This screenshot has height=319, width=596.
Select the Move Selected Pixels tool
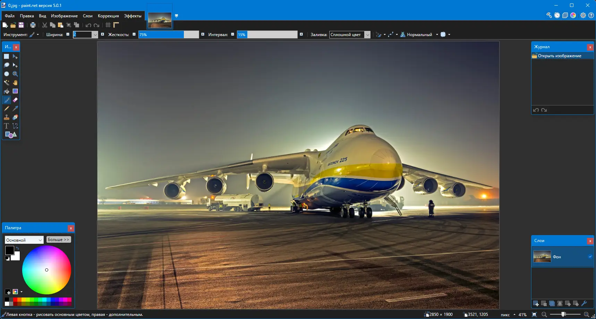click(x=15, y=57)
